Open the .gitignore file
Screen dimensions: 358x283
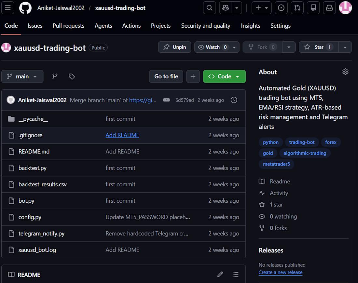tap(30, 135)
